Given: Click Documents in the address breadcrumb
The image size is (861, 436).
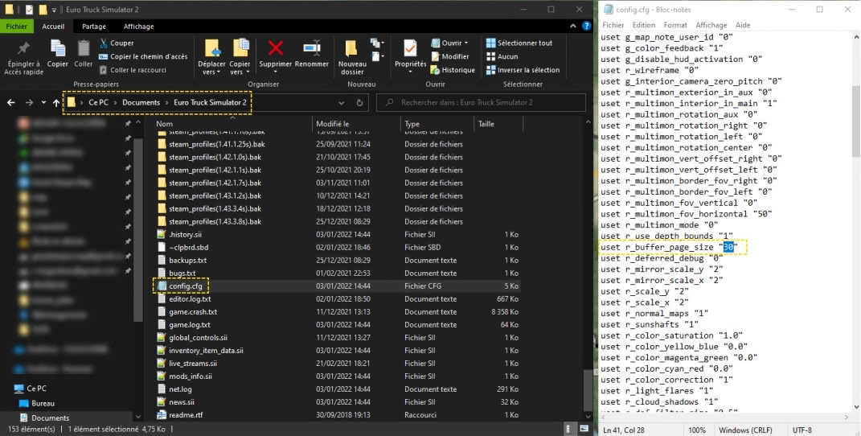Looking at the screenshot, I should coord(141,103).
